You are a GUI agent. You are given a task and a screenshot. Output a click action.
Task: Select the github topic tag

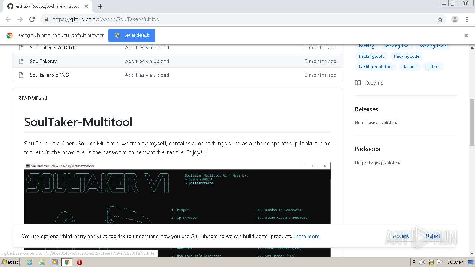pyautogui.click(x=433, y=67)
